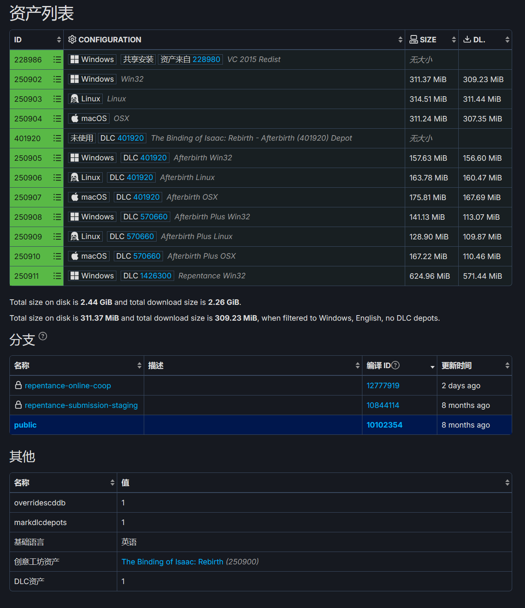The width and height of the screenshot is (525, 608).
Task: Click VC 2015 Redist depot name
Action: 254,59
